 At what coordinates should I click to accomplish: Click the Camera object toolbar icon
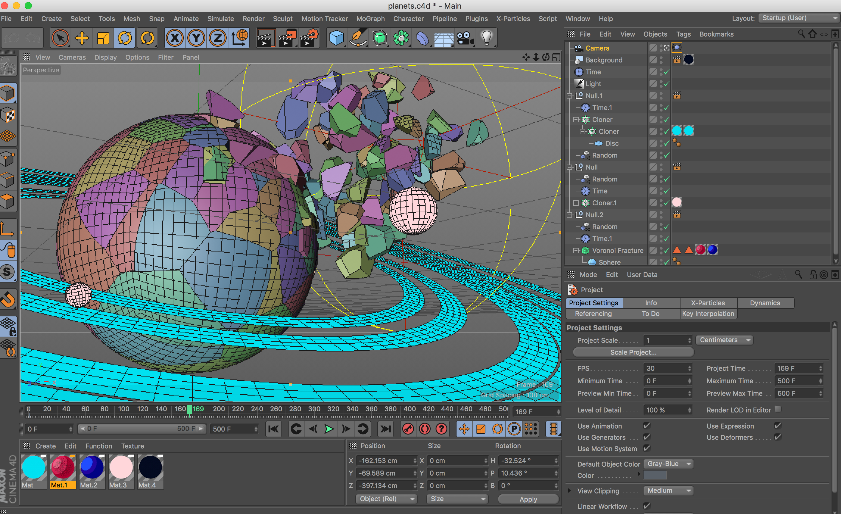tap(465, 38)
